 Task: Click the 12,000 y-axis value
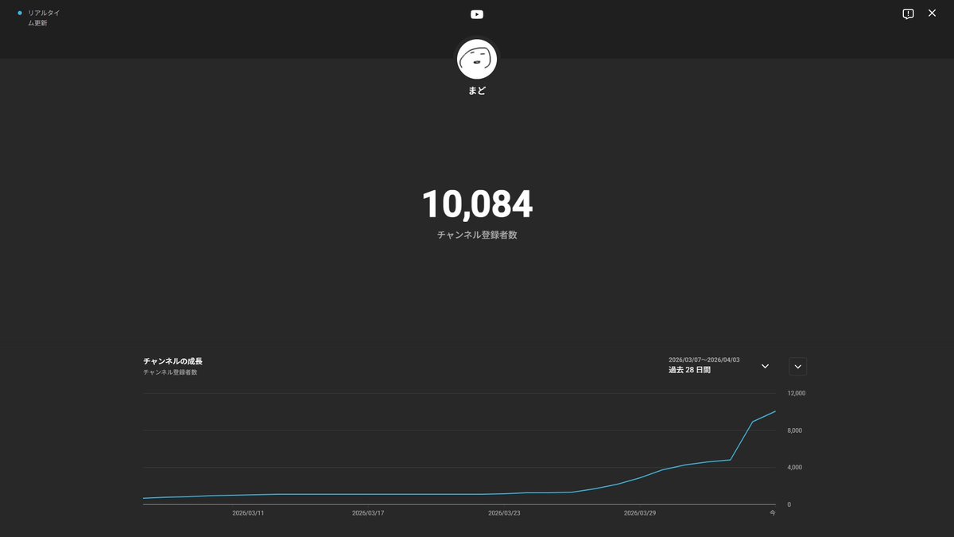[x=796, y=393]
